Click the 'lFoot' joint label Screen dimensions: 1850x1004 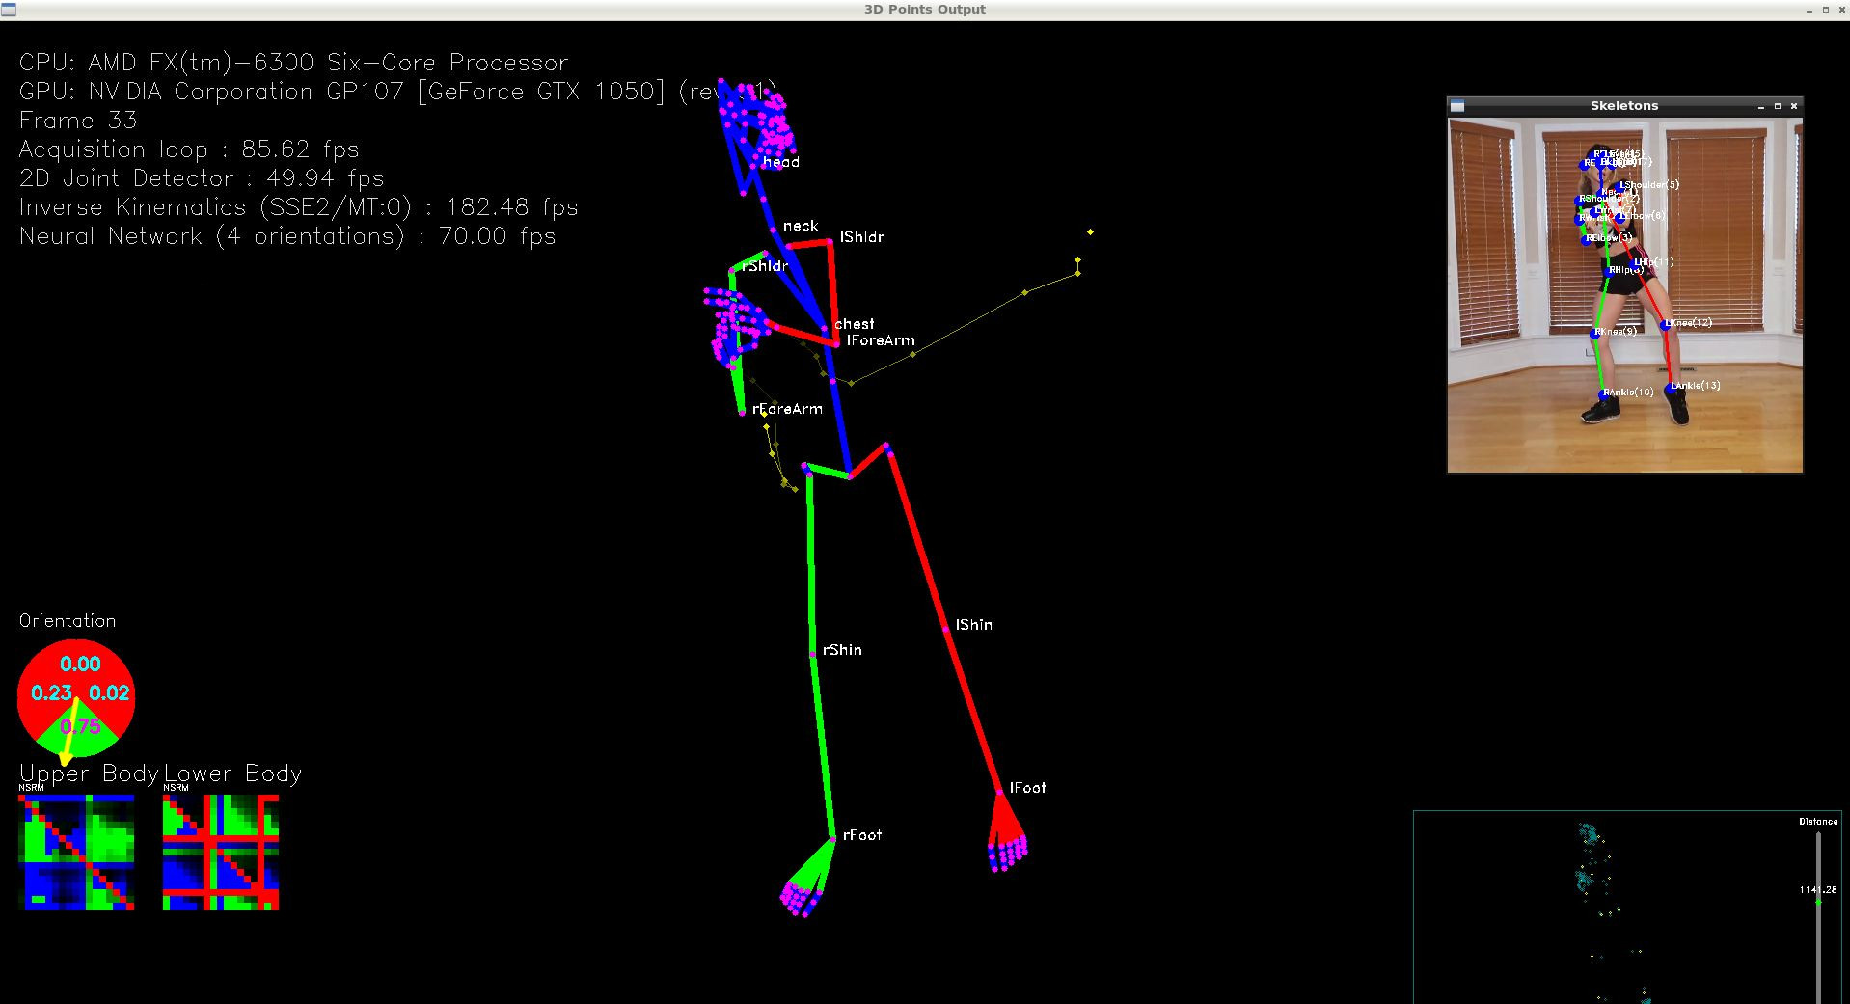(x=1028, y=788)
